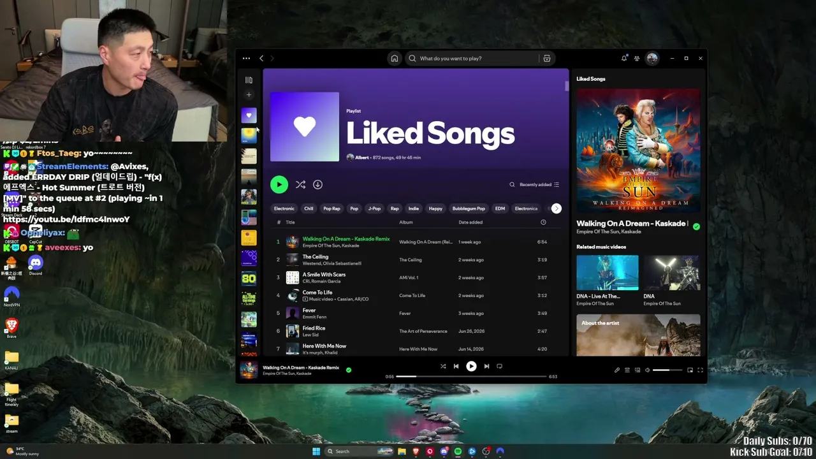Screen dimensions: 816x459
Task: Enable shuffle for Liked Songs playlist
Action: (300, 184)
